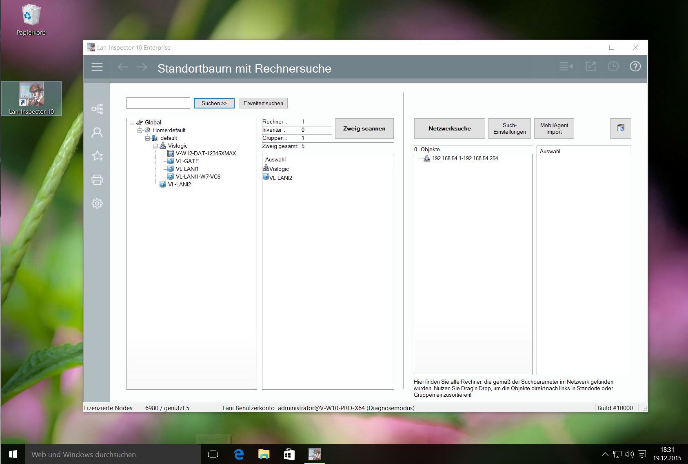Open the user account panel from the sidebar

point(97,133)
